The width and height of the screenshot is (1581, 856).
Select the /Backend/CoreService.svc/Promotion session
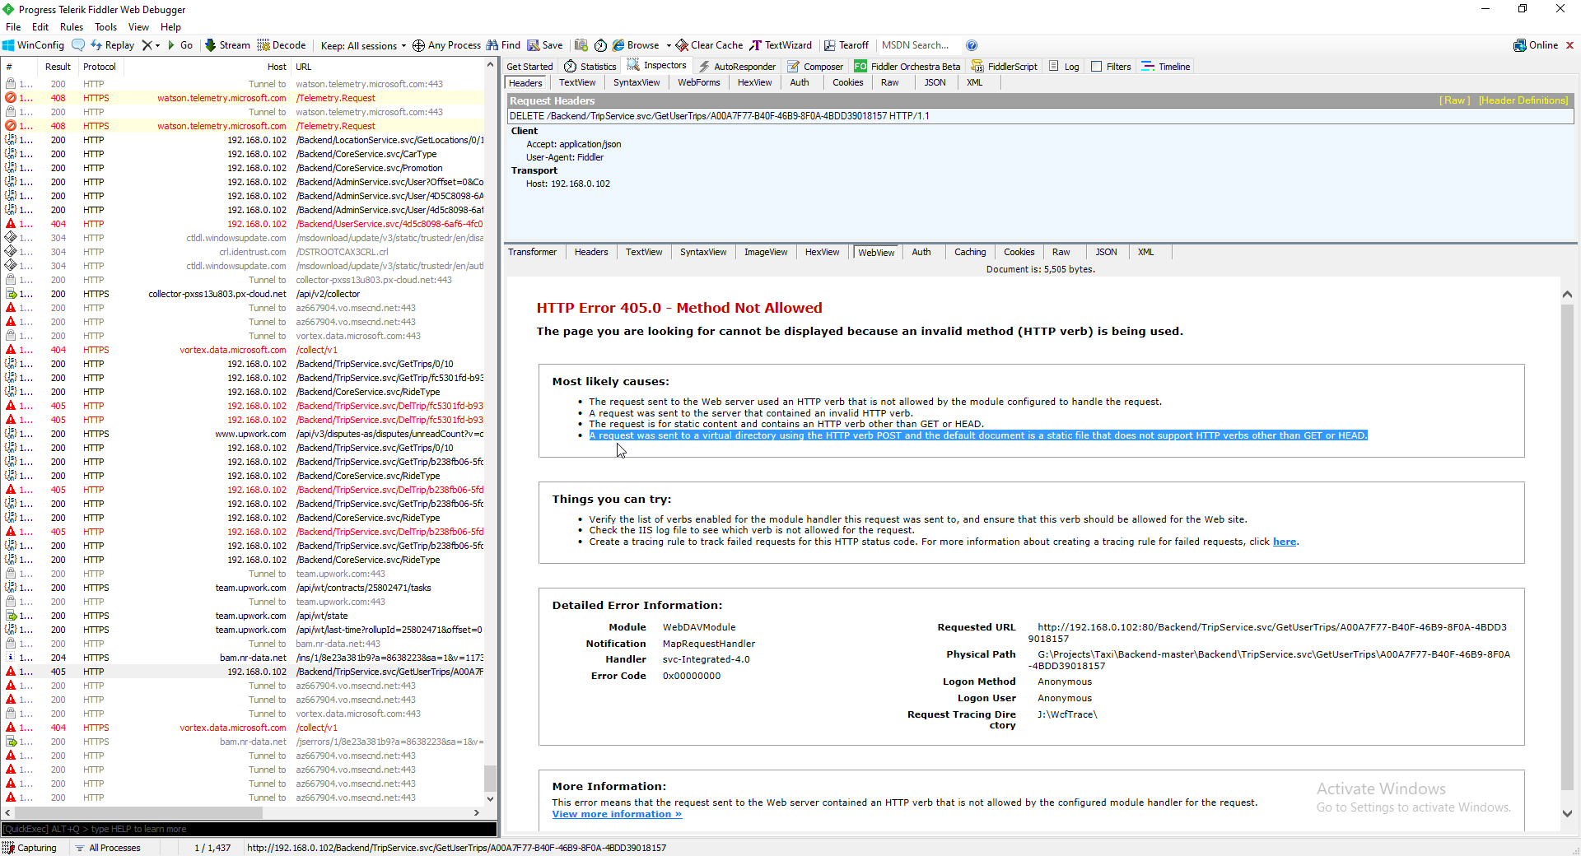point(243,168)
